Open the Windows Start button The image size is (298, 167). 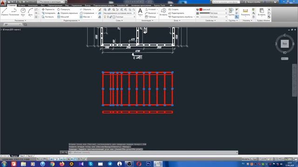point(4,164)
